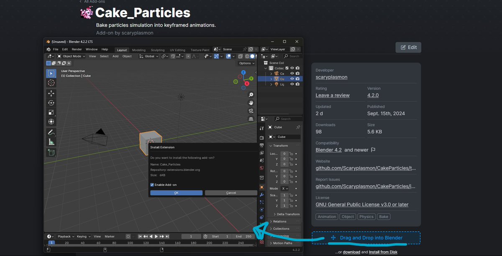Switch to the Modeling workspace tab
The height and width of the screenshot is (256, 502).
[138, 50]
